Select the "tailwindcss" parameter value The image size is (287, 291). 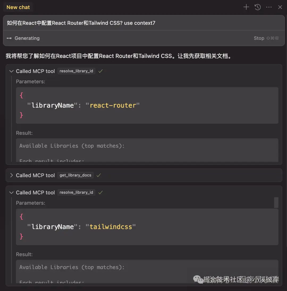[x=111, y=226]
